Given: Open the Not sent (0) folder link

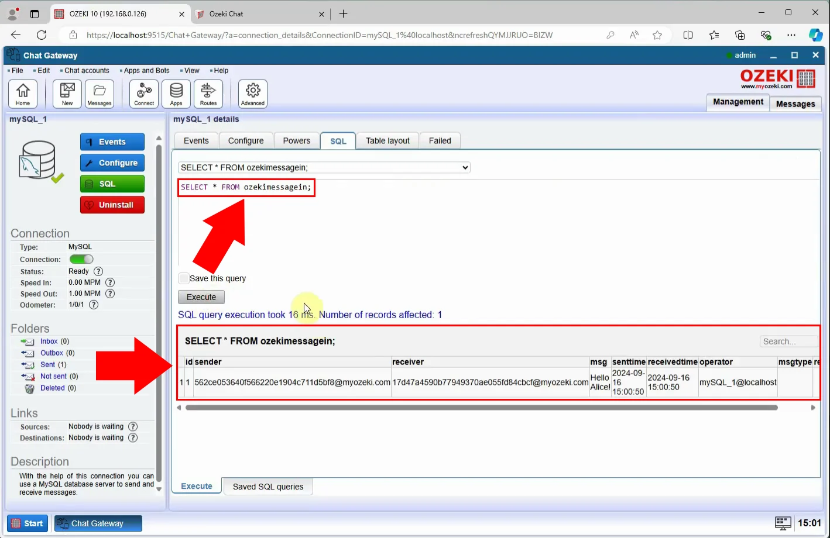Looking at the screenshot, I should coord(59,377).
